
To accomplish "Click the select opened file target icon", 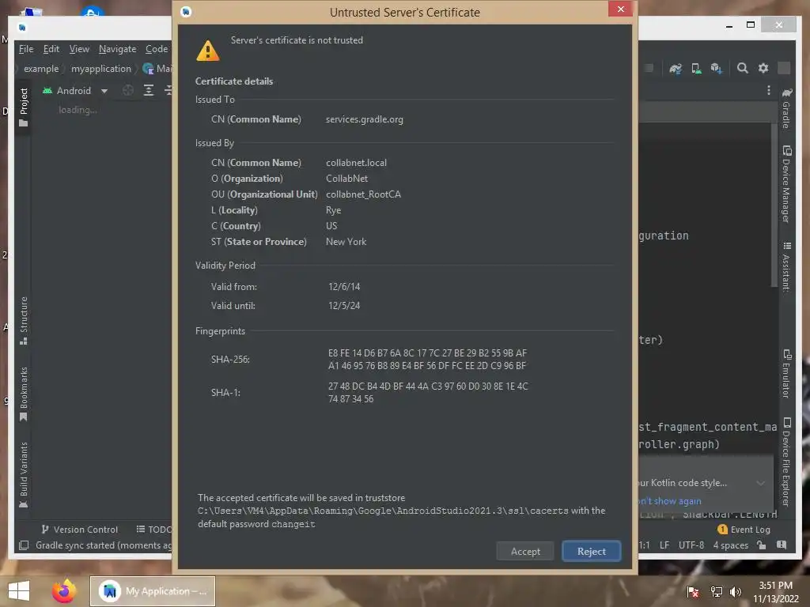I will tap(128, 91).
